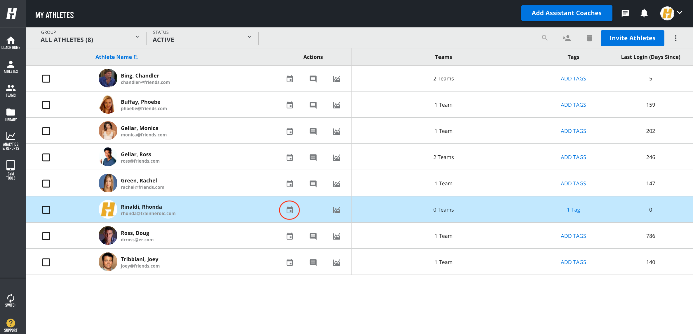Select checkbox for Tribbiani, Joey
This screenshot has height=334, width=693.
[46, 262]
